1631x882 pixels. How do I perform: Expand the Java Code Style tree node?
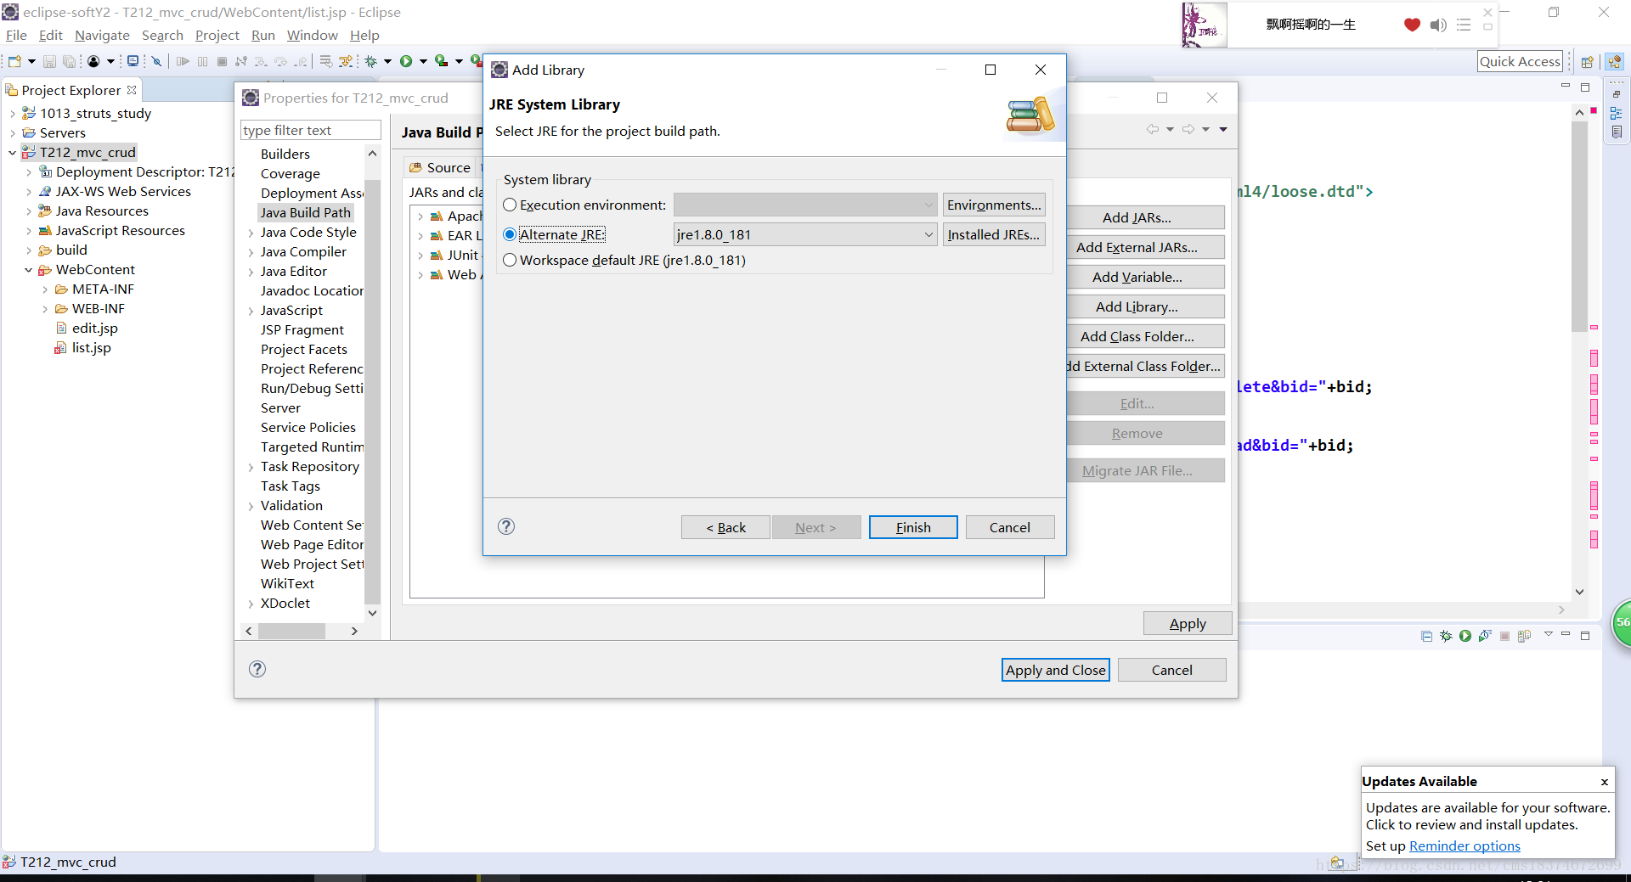[x=251, y=233]
